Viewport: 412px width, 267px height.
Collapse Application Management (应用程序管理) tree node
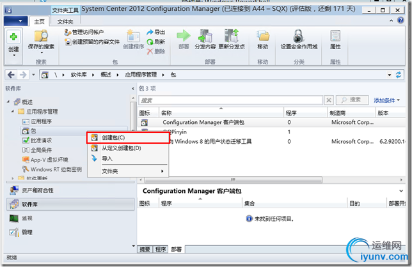(x=13, y=111)
